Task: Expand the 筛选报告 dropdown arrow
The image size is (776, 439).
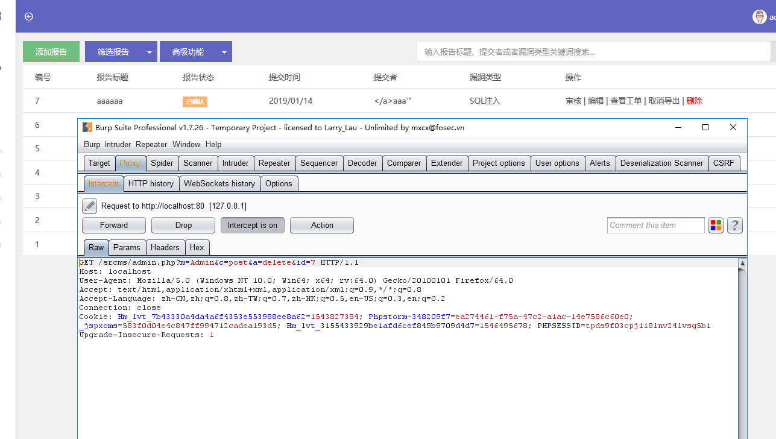Action: point(150,52)
